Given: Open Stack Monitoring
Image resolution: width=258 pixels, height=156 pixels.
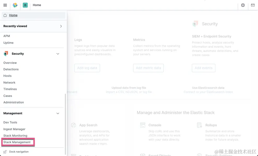Looking at the screenshot, I should (x=15, y=136).
